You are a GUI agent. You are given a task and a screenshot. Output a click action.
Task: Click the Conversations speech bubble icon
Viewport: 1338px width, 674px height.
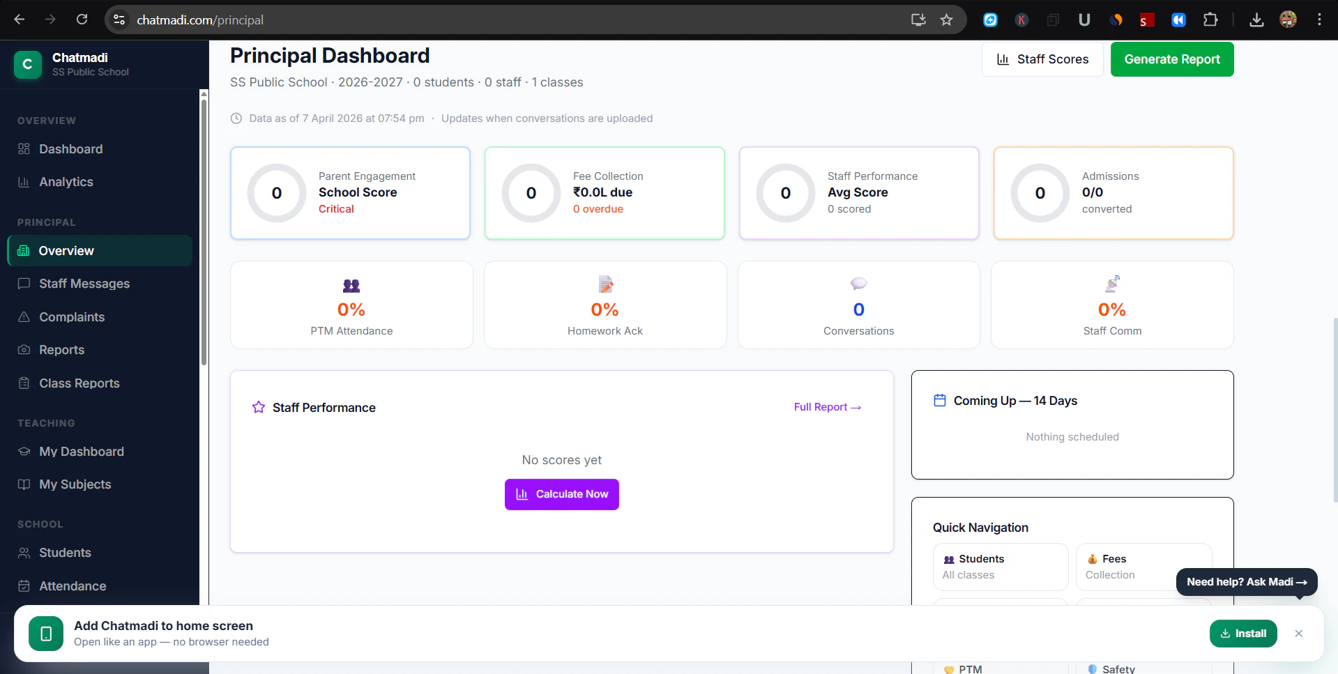[859, 284]
